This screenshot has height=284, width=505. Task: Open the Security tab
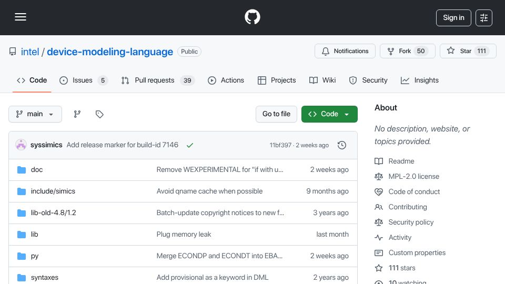click(368, 80)
